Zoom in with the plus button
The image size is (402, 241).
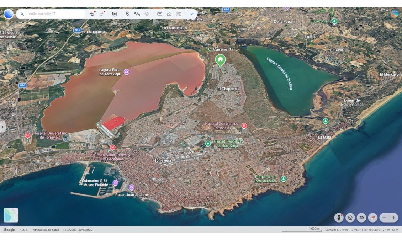pos(393,218)
